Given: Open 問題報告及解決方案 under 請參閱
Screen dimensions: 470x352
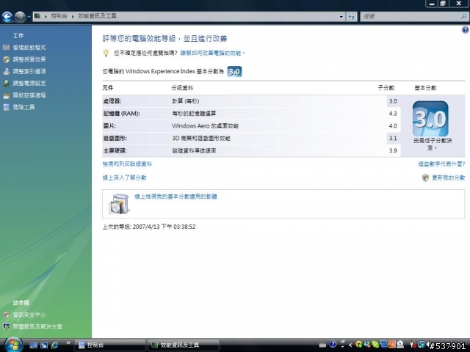Looking at the screenshot, I should pos(37,326).
